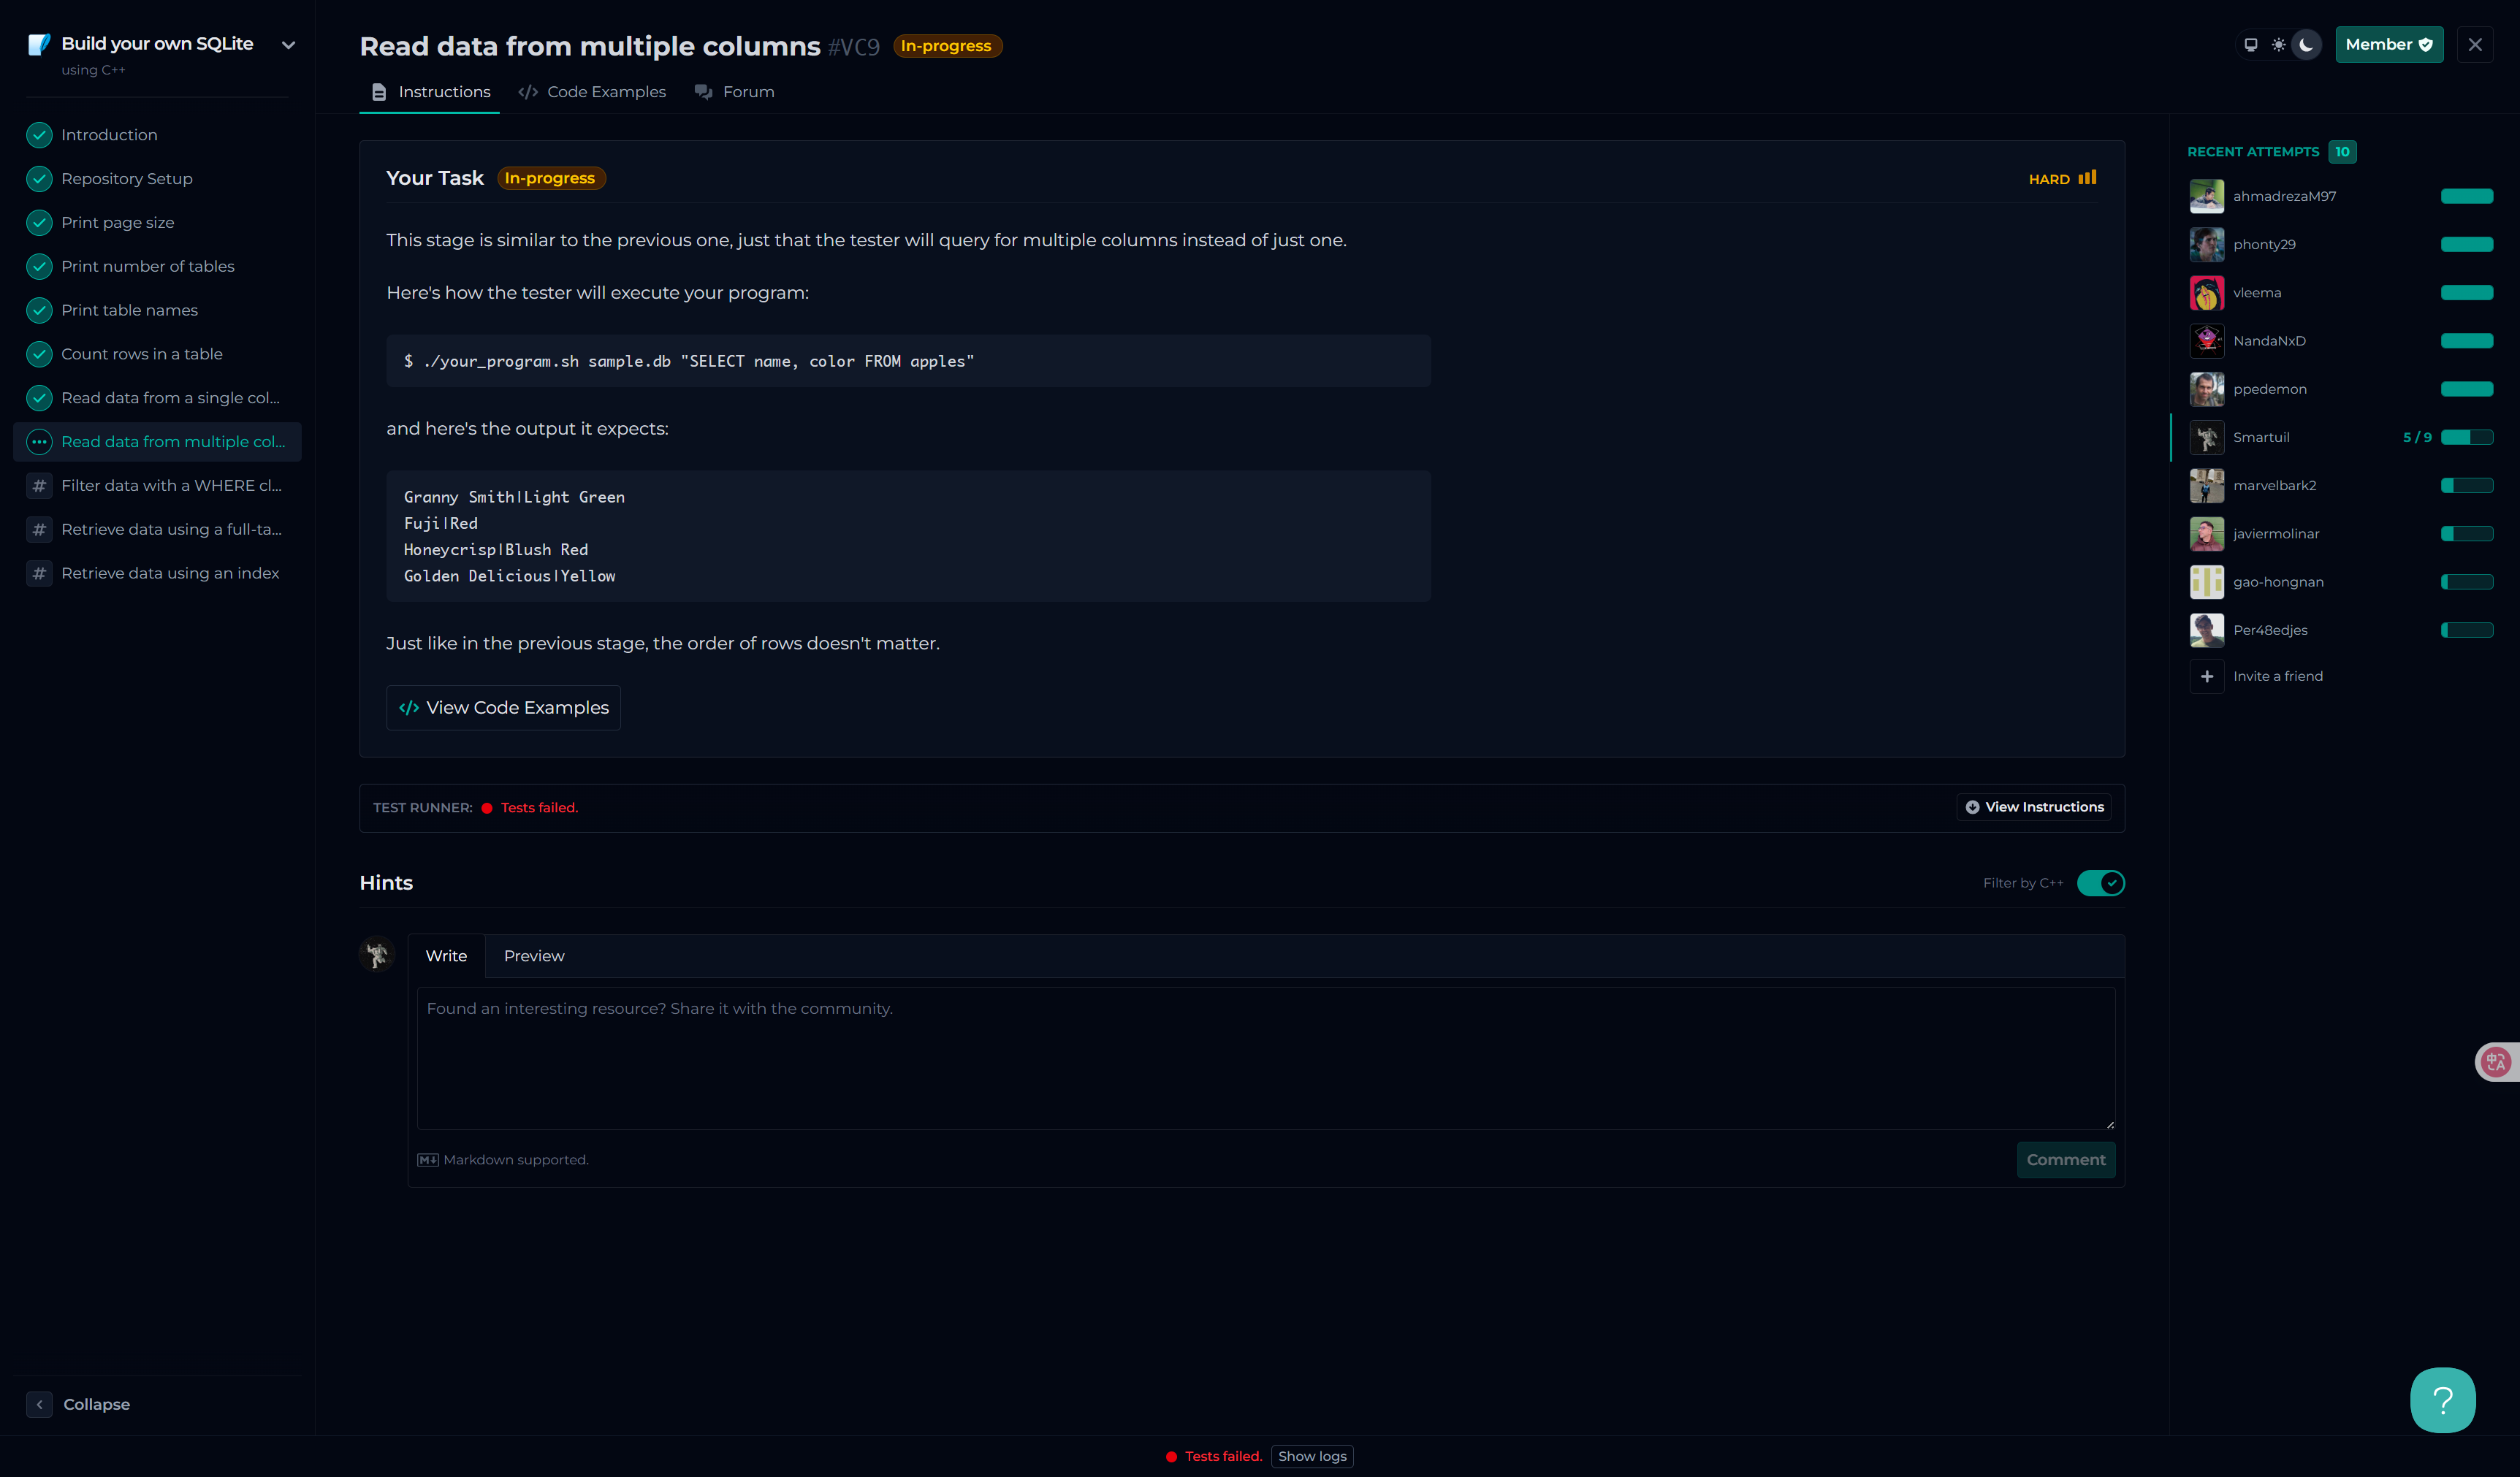Select the light theme sun icon
2520x1477 pixels.
pyautogui.click(x=2278, y=45)
